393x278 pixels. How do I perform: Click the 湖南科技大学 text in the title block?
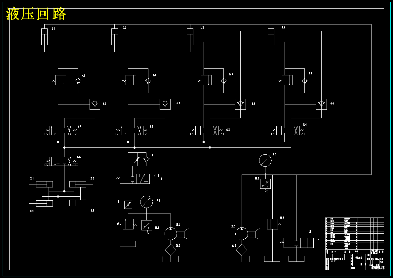378,268
